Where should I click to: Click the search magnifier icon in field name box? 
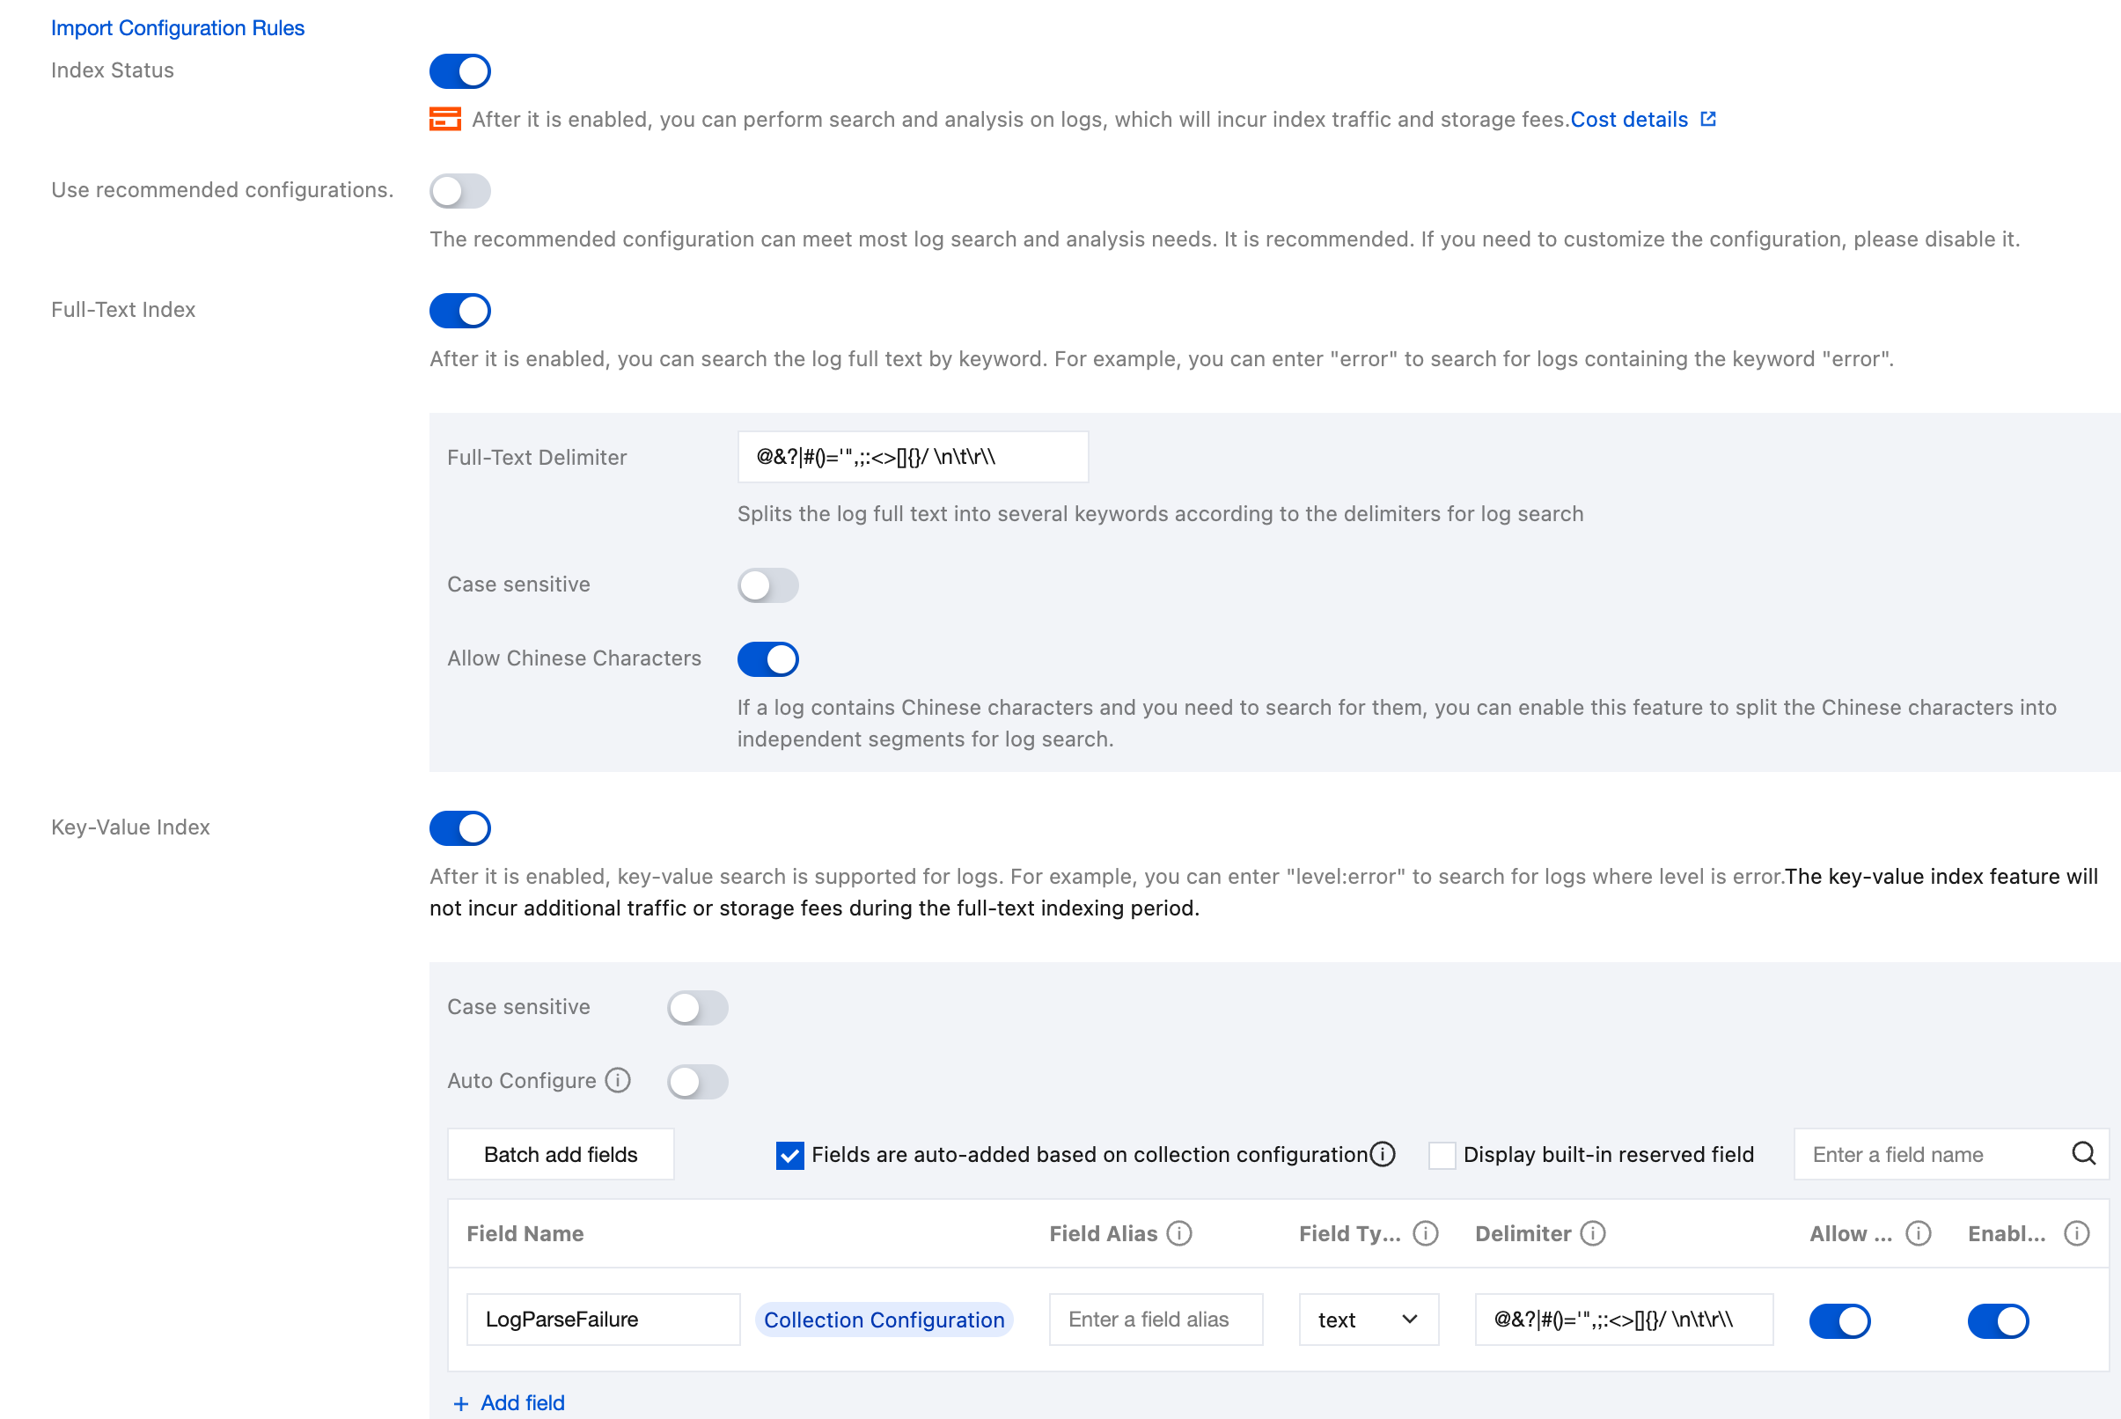(2084, 1154)
